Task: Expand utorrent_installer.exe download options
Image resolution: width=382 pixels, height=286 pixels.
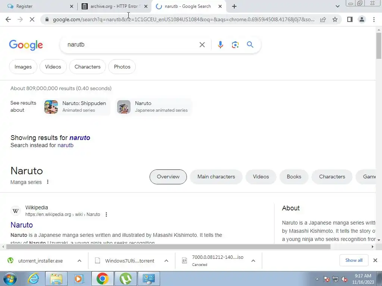Action: coord(79,261)
